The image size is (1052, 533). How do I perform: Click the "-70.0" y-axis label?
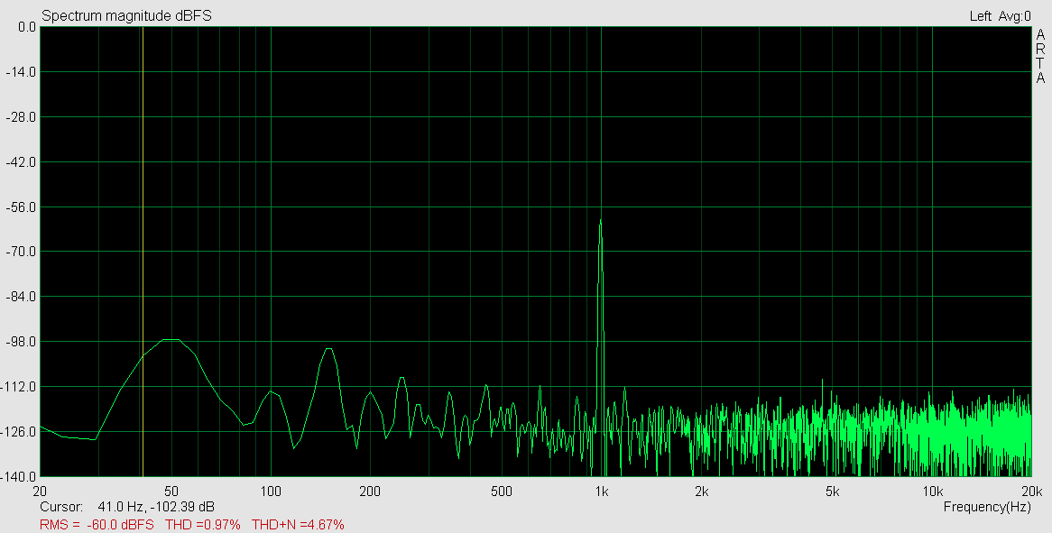point(21,252)
